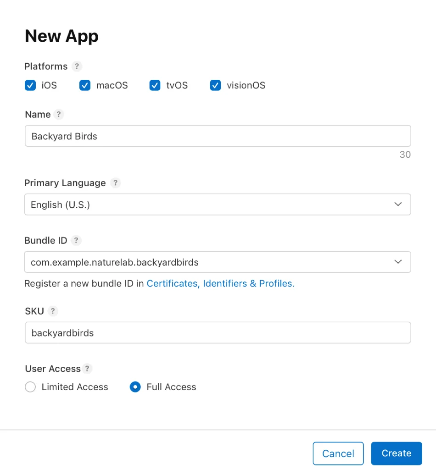Select the Backyard Birds name field
The width and height of the screenshot is (436, 475).
pyautogui.click(x=218, y=136)
